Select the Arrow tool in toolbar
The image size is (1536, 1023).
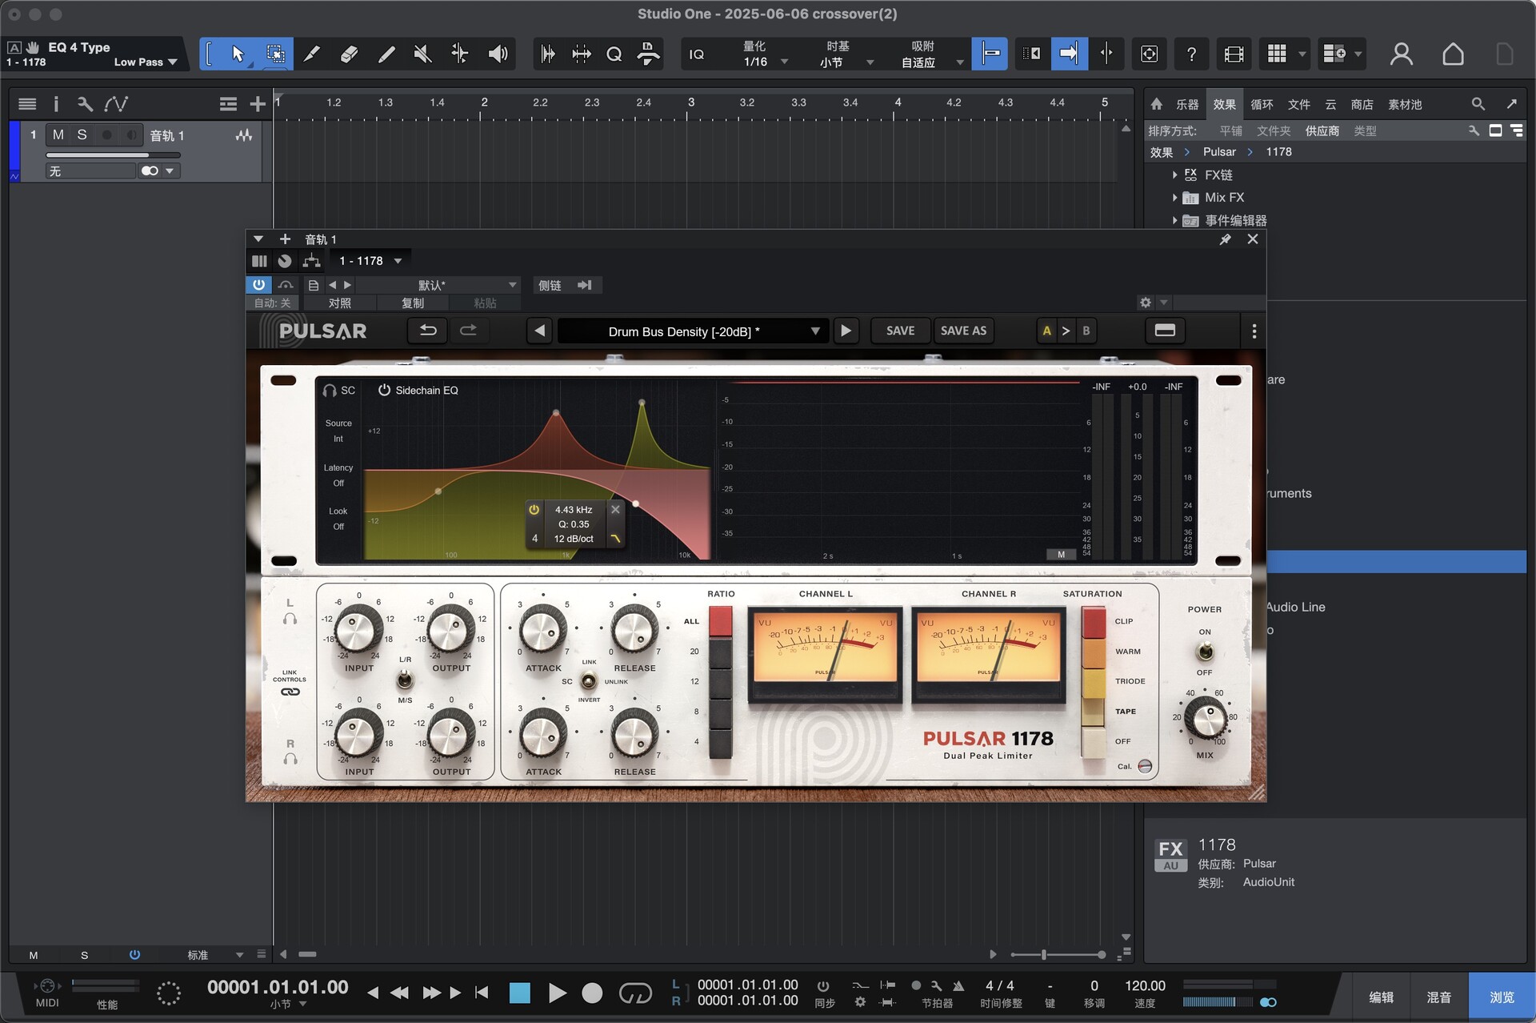(x=237, y=54)
